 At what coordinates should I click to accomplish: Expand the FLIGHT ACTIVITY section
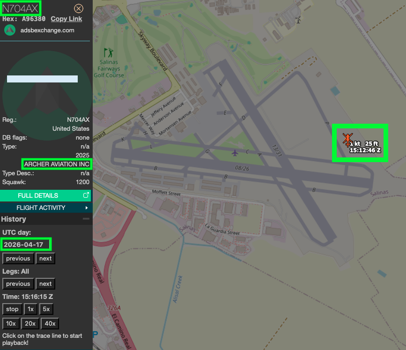coord(45,208)
